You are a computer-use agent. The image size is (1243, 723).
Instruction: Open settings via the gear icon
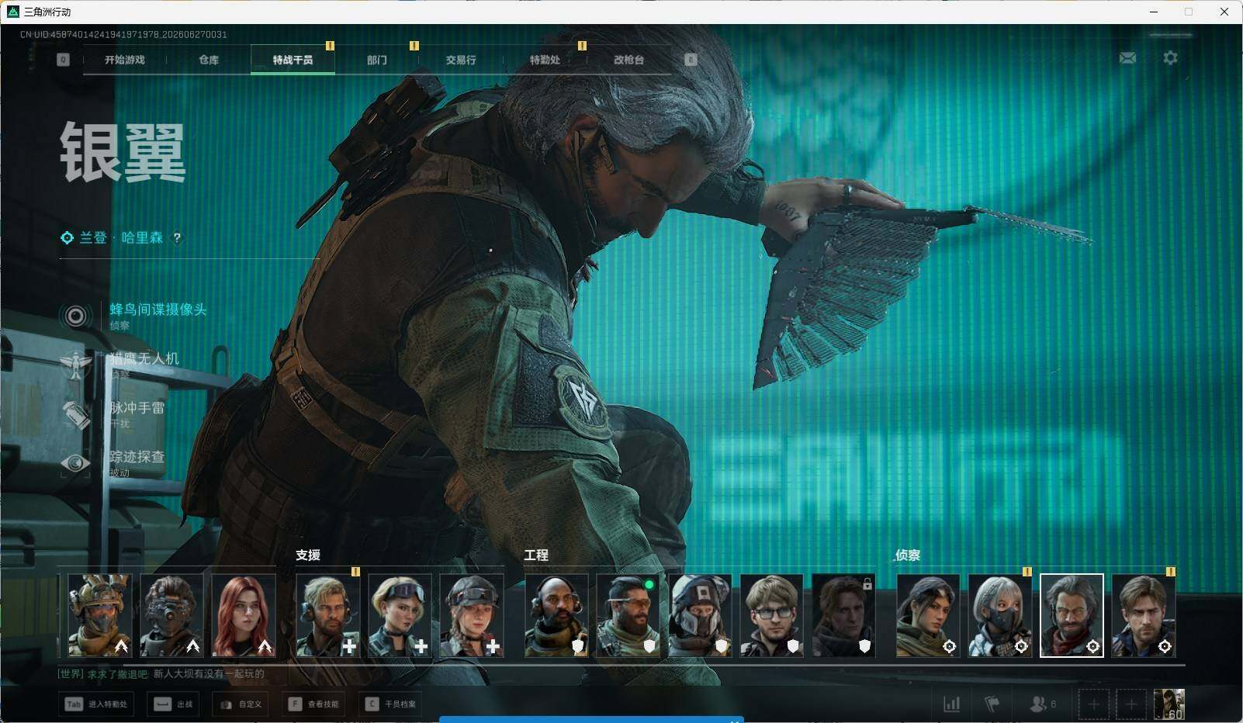tap(1170, 58)
